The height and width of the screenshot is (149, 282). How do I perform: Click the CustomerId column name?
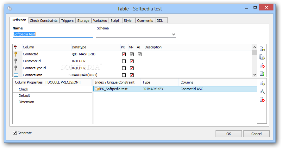click(32, 61)
